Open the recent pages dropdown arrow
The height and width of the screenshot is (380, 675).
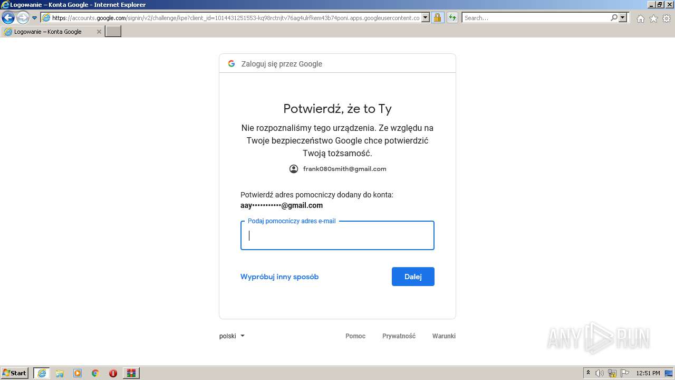35,18
